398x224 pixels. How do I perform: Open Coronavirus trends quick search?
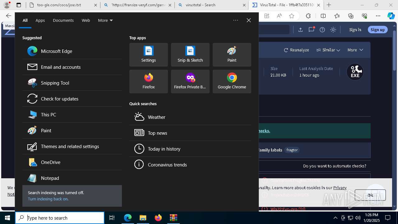point(190,165)
